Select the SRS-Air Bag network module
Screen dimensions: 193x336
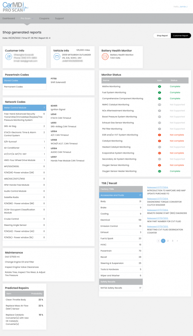24,126
